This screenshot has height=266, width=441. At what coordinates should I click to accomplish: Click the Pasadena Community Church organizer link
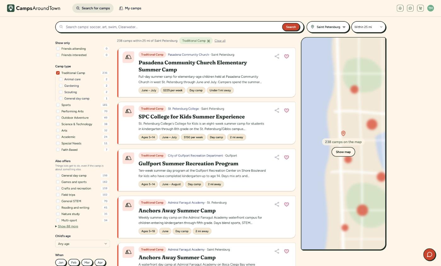coord(188,55)
